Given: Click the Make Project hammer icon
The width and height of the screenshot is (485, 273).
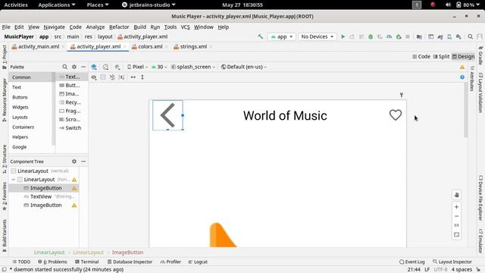Looking at the screenshot, I should [x=260, y=36].
